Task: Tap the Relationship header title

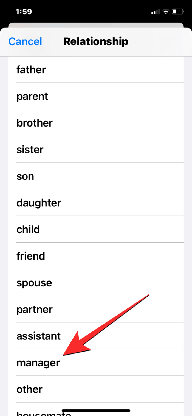Action: (x=96, y=41)
